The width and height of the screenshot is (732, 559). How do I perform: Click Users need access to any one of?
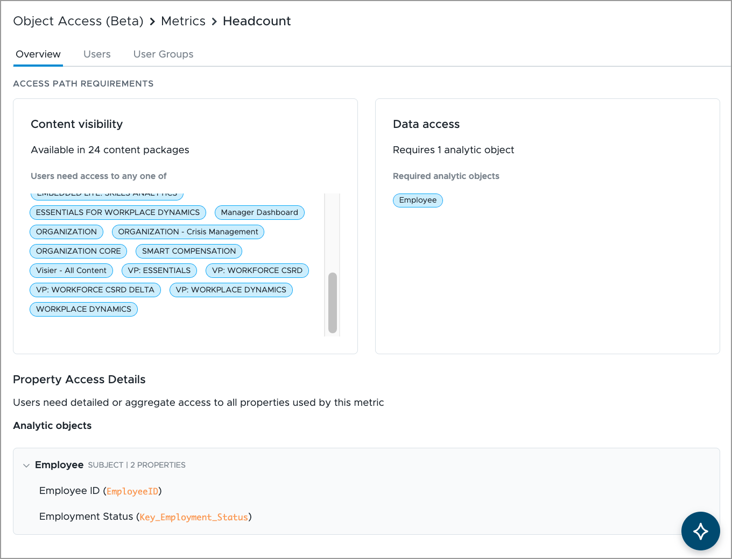(x=98, y=176)
